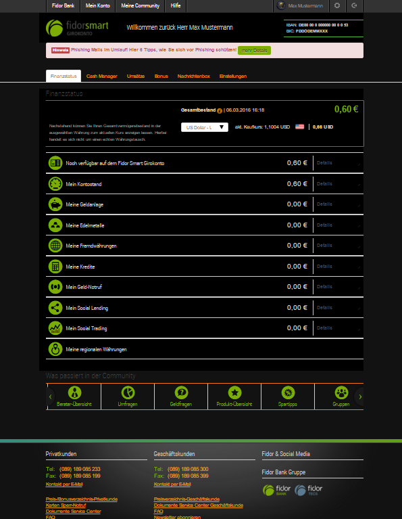Switch to the Umsätze tab
Screen dimensions: 402x519
[136, 76]
